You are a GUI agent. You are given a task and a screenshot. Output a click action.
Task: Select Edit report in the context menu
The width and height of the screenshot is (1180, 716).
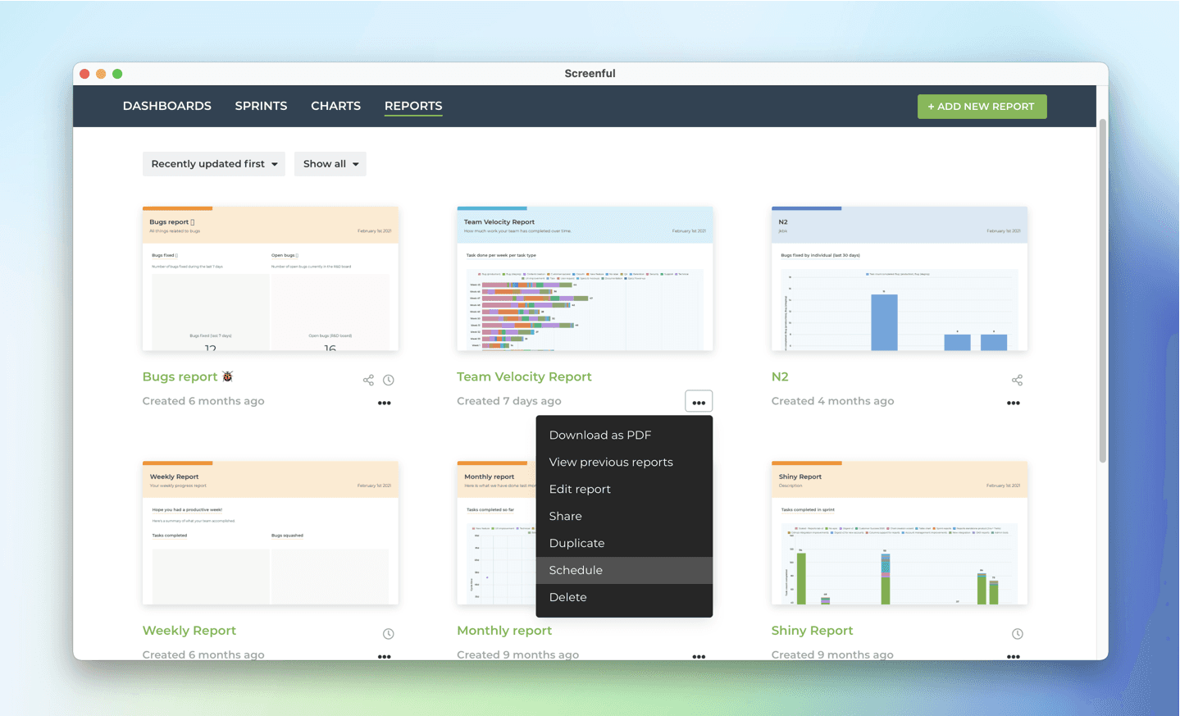624,489
